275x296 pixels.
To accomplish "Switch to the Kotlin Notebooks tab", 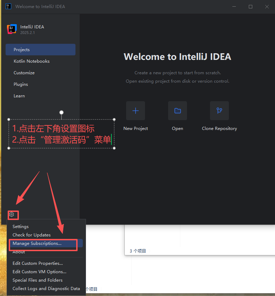I will [x=31, y=61].
